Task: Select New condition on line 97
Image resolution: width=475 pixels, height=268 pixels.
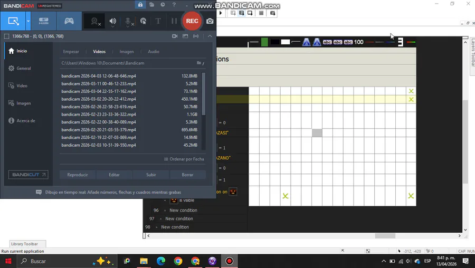Action: (x=179, y=218)
